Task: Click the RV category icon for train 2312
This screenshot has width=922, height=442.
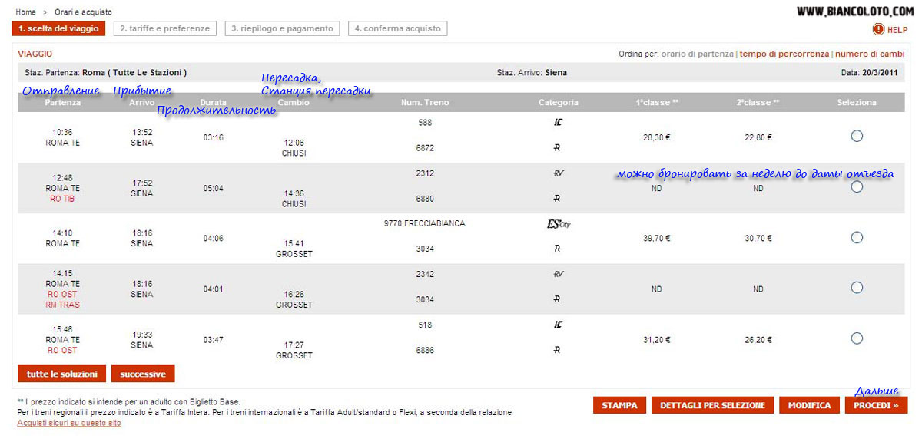Action: (559, 173)
